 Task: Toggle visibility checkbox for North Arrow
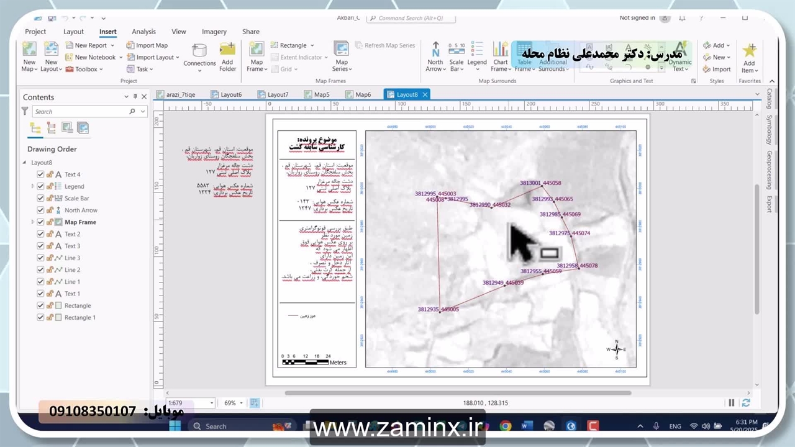(40, 210)
